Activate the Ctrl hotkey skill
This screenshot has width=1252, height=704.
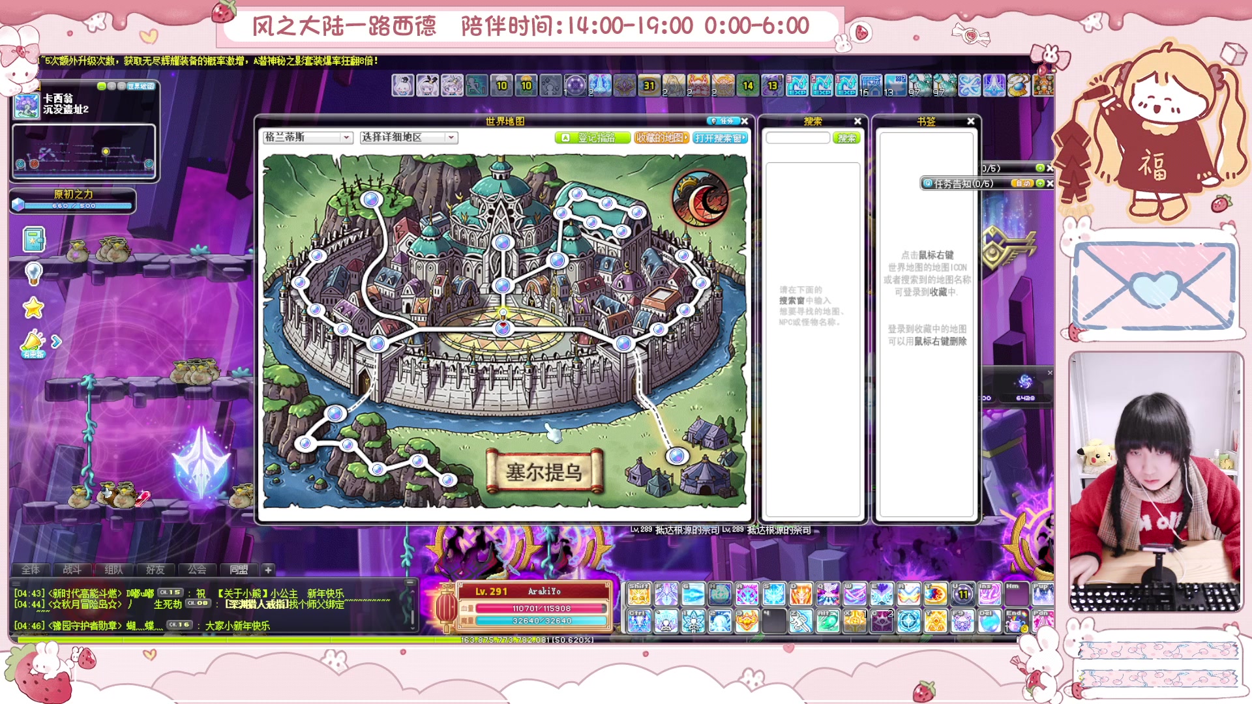[639, 620]
